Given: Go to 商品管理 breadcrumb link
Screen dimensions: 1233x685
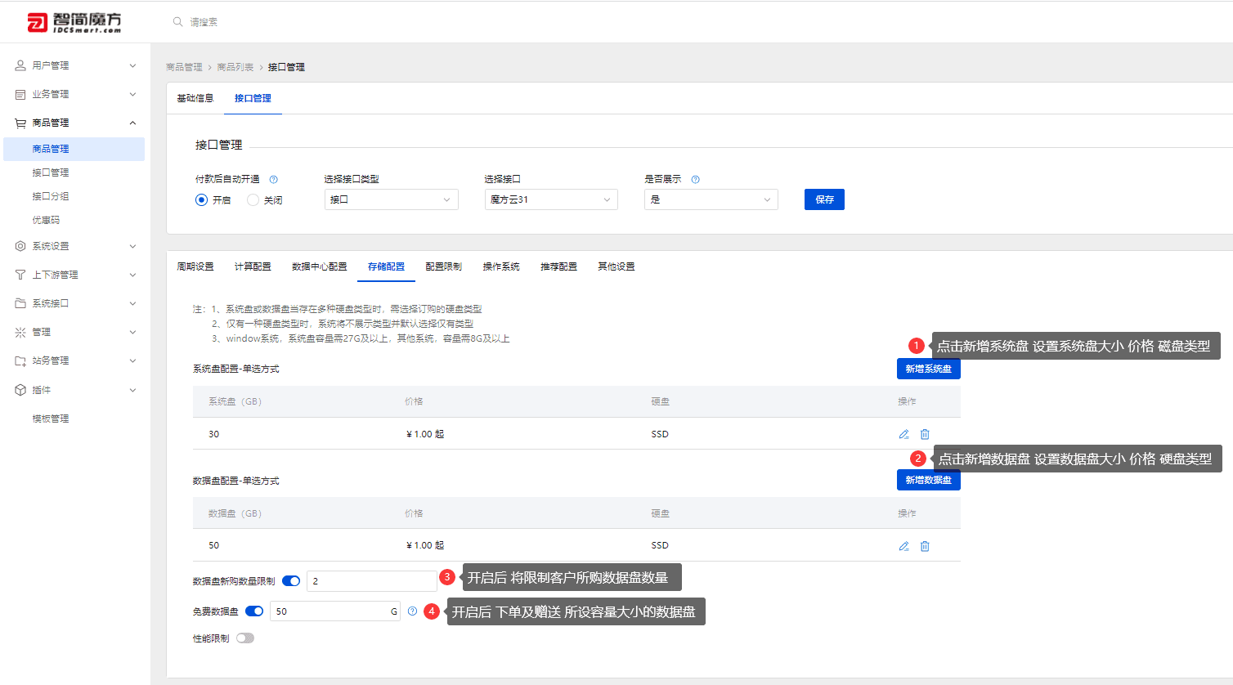Looking at the screenshot, I should coord(184,67).
